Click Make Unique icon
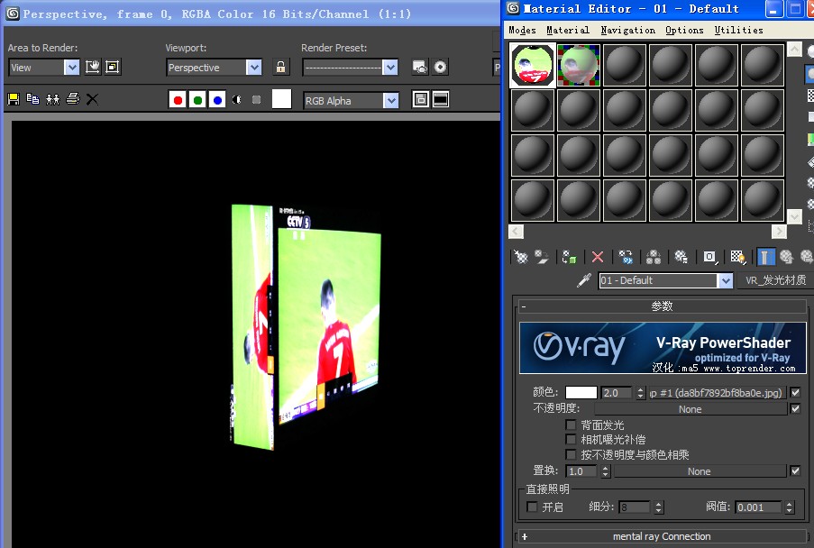This screenshot has width=814, height=548. 654,256
